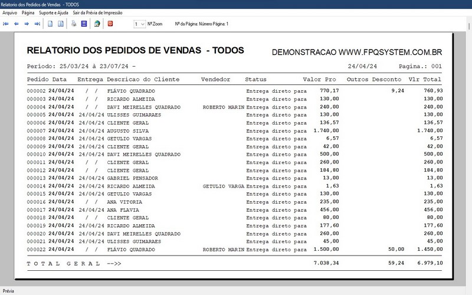Click order number 000013
This screenshot has width=472, height=295.
[x=36, y=178]
